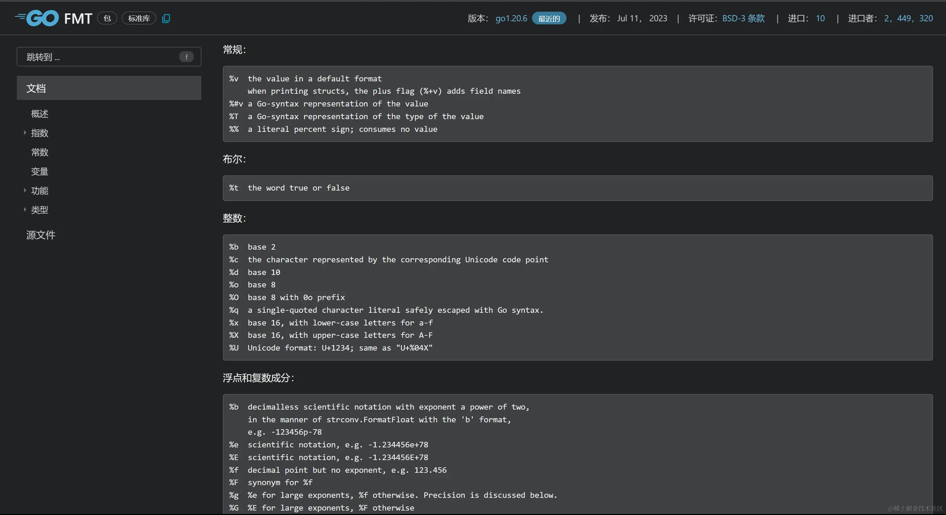The height and width of the screenshot is (515, 946).
Task: Select 变量 variables in sidebar
Action: (x=40, y=171)
